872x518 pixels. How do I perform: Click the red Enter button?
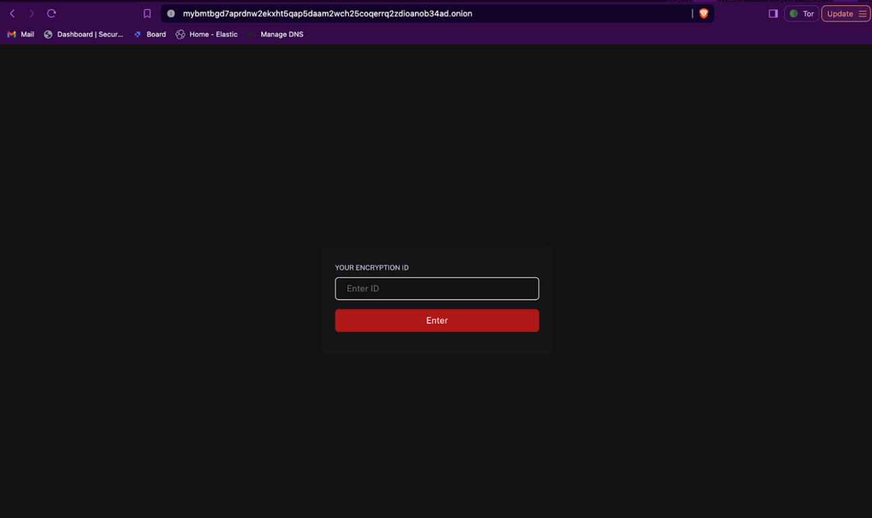437,320
